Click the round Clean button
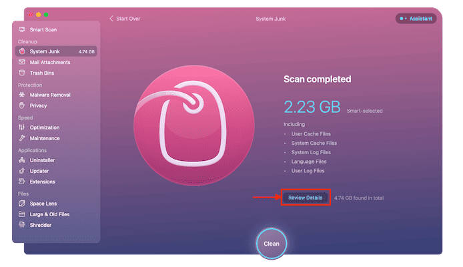The image size is (463, 267). point(272,244)
